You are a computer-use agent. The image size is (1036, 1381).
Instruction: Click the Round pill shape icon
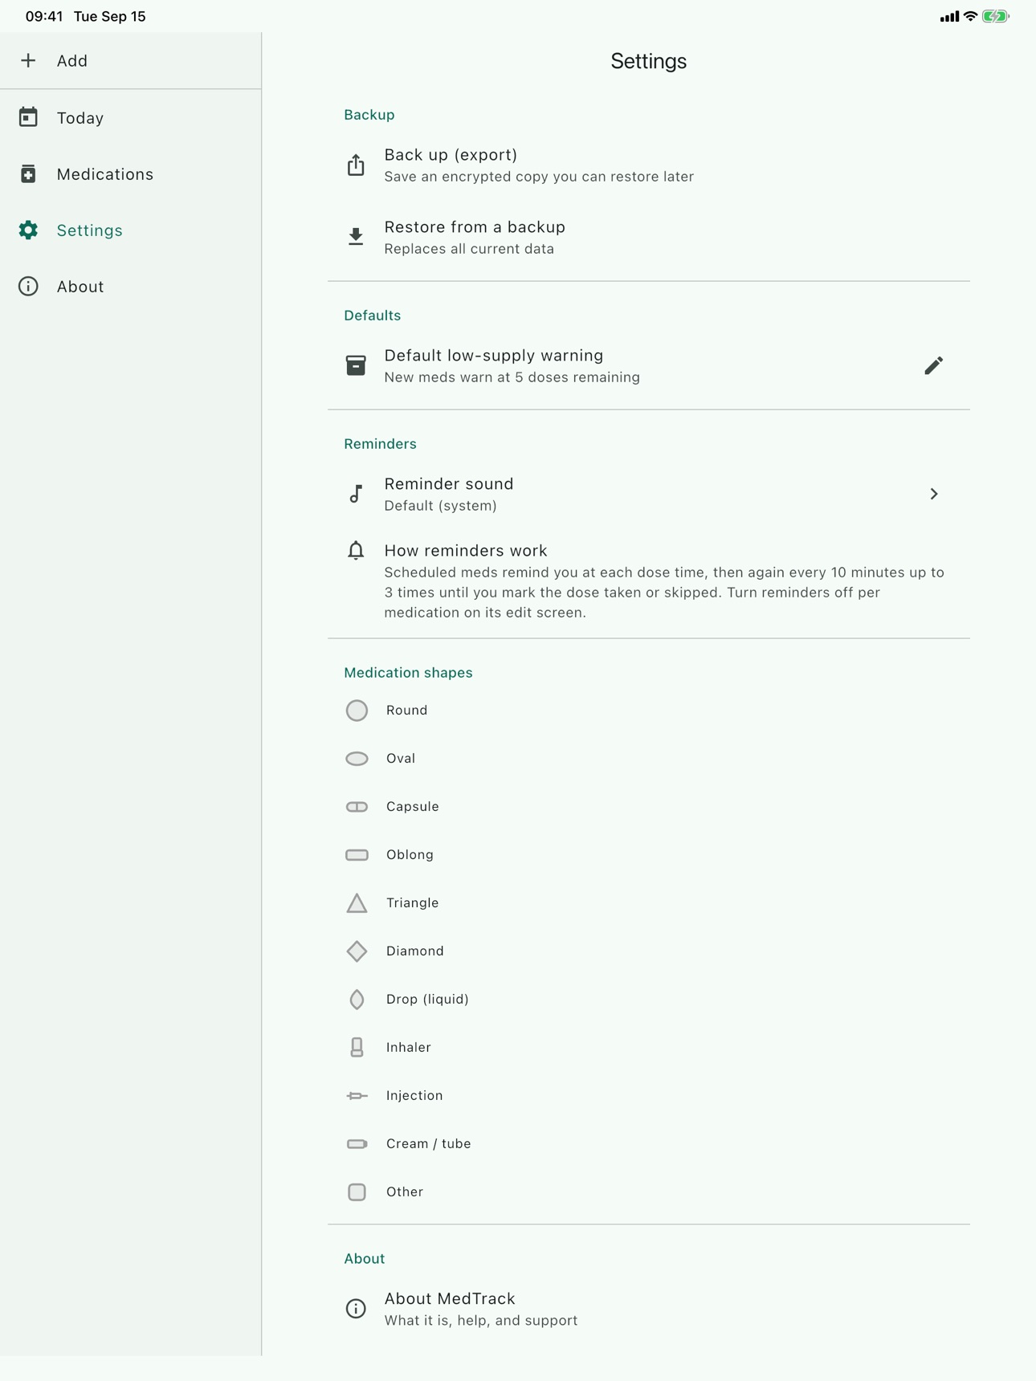[x=357, y=711]
